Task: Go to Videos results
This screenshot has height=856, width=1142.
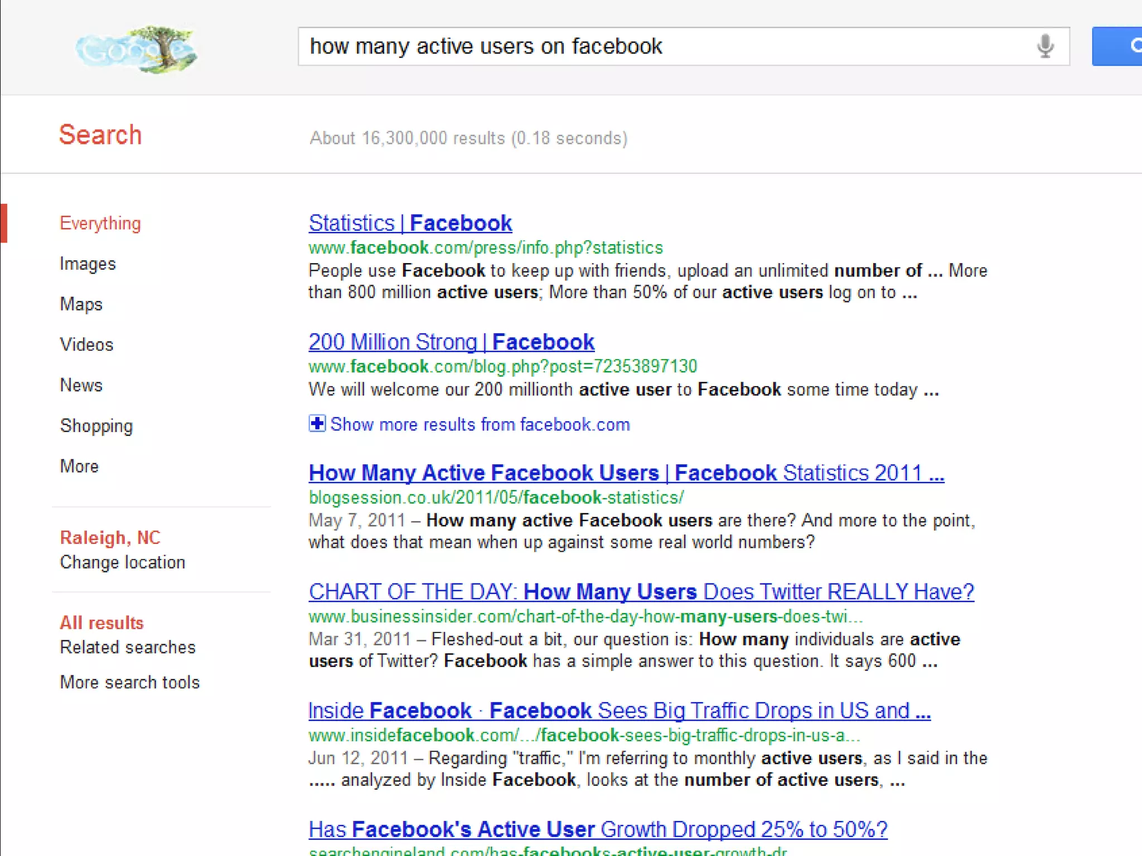Action: 86,345
